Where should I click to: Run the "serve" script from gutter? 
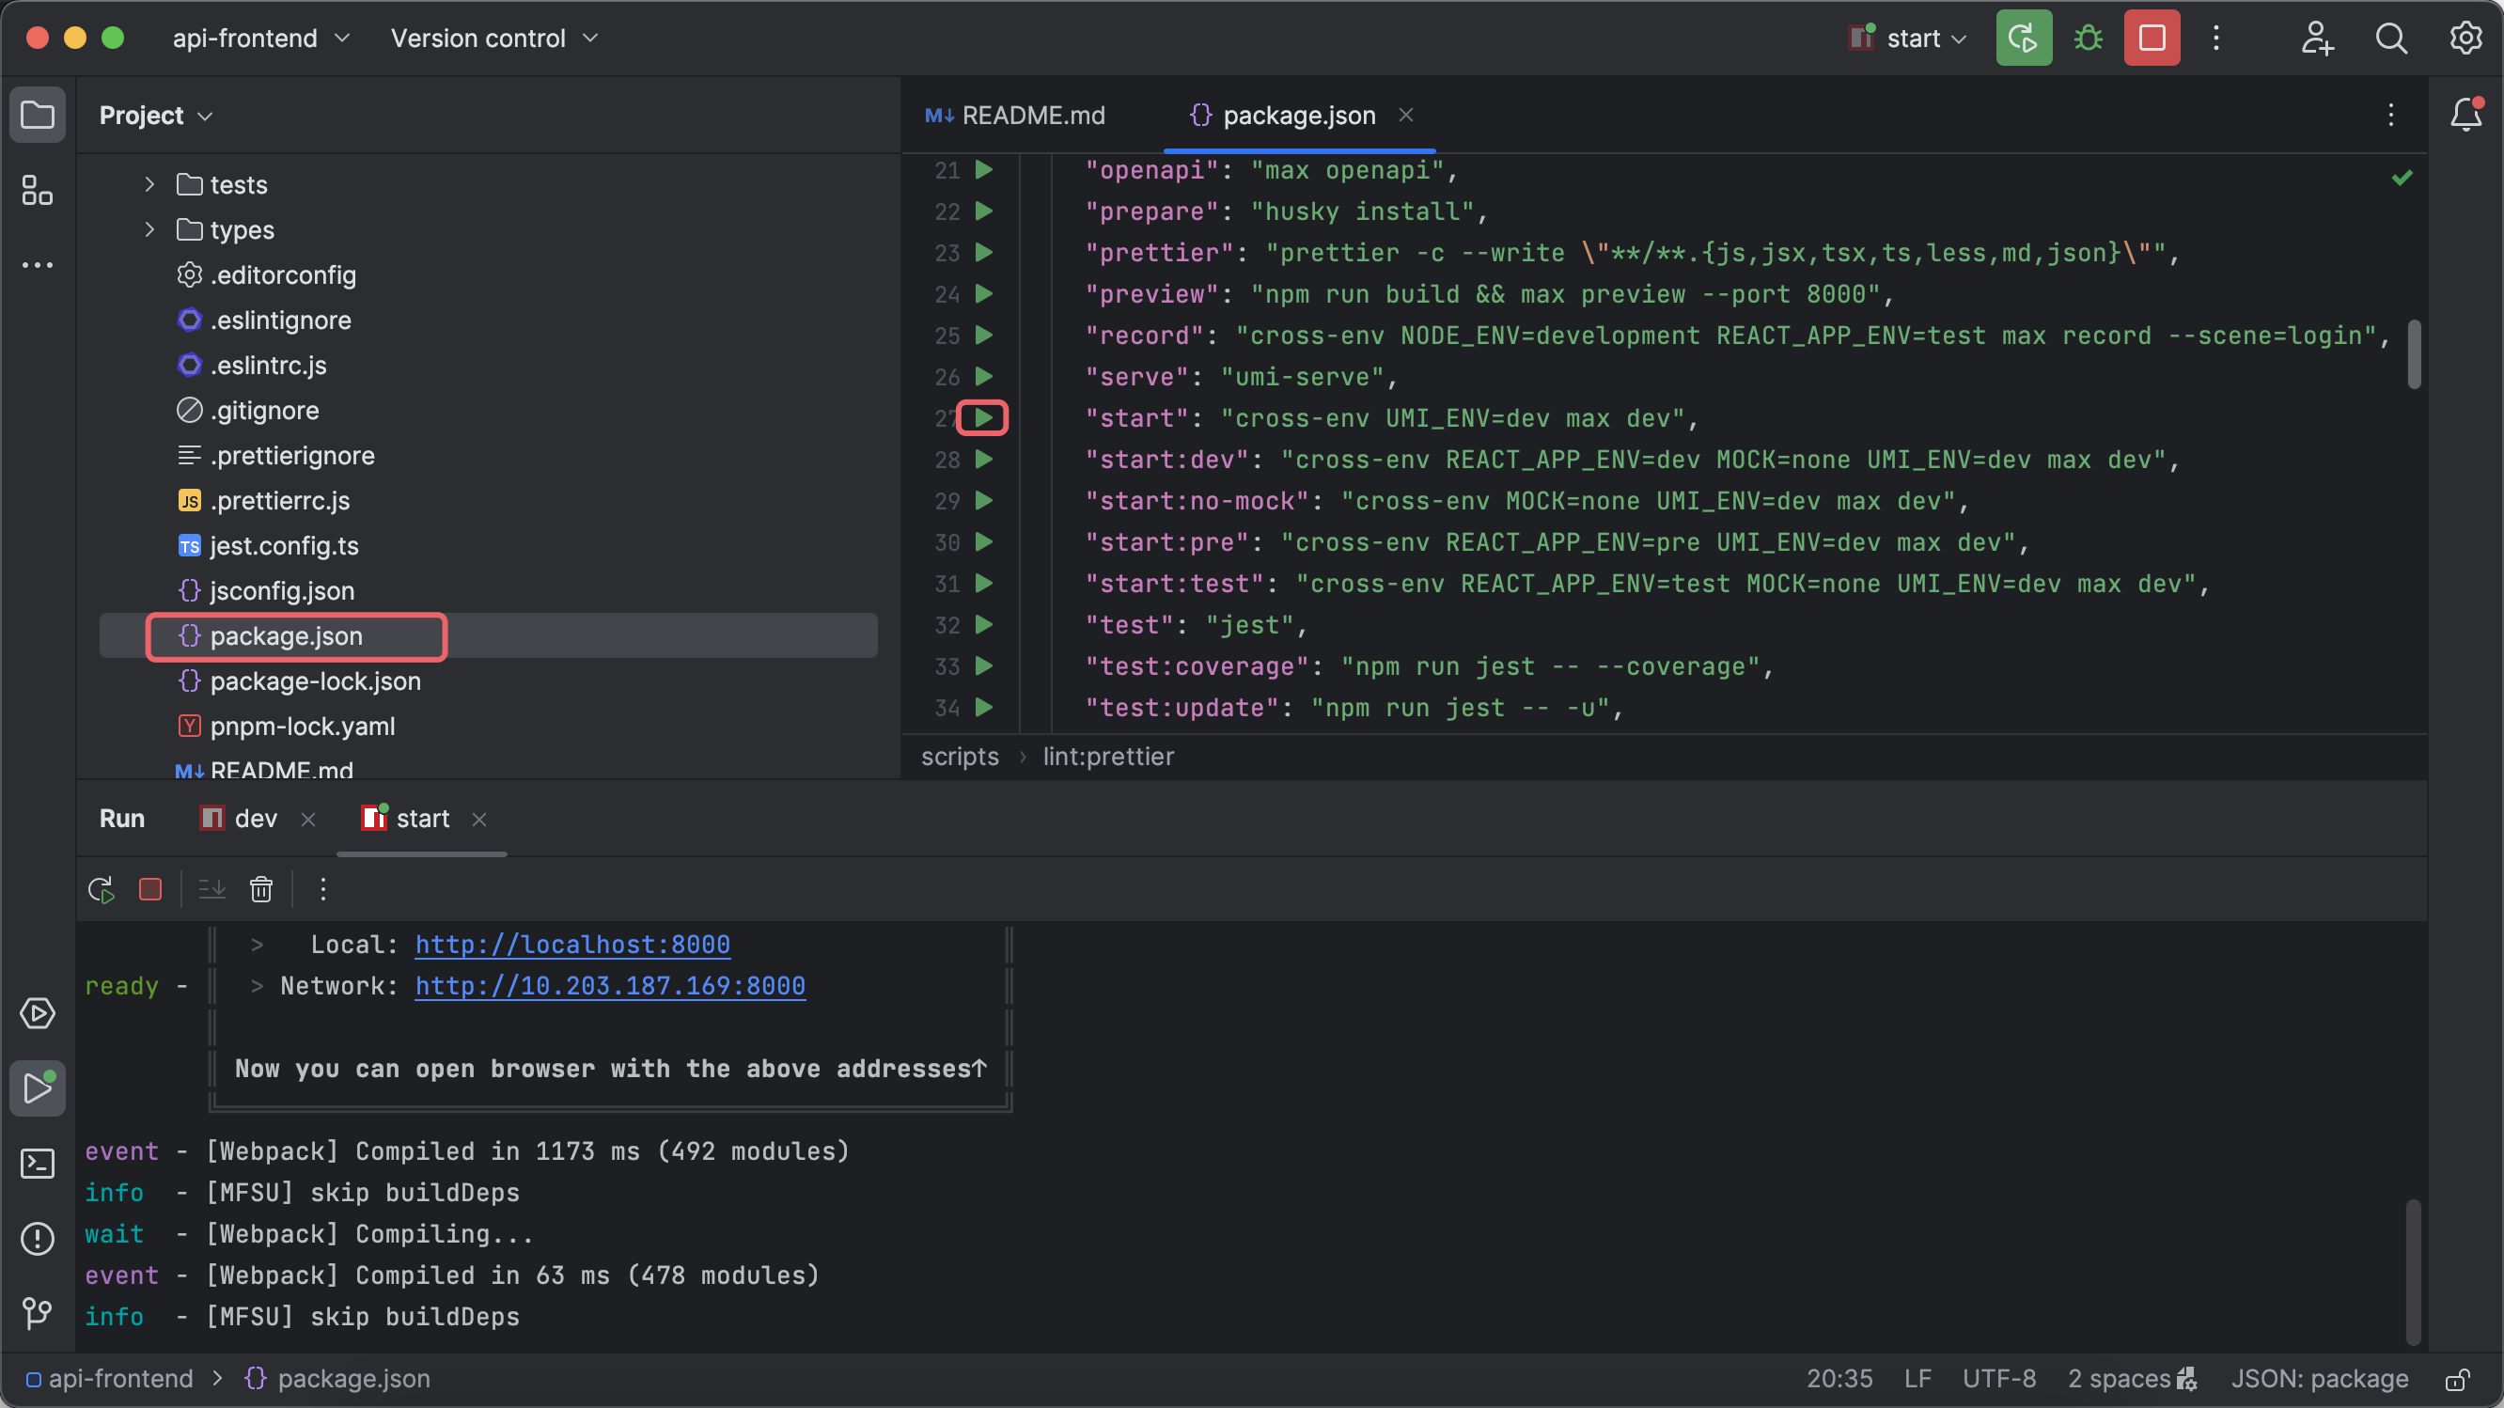coord(983,376)
